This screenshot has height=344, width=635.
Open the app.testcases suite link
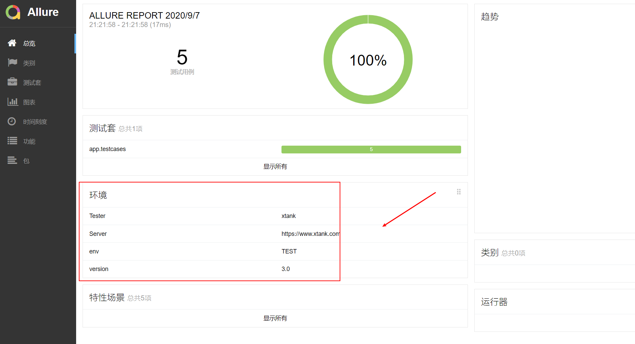(108, 149)
